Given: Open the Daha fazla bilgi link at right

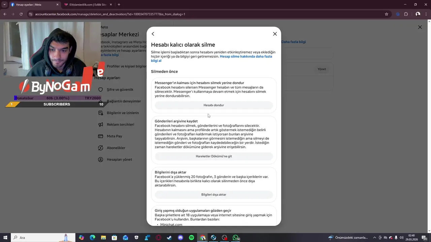Looking at the screenshot, I should click(293, 42).
